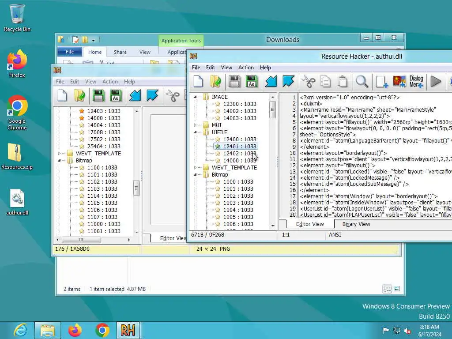Click the muted volume tray icon
452x339 pixels.
(407, 331)
